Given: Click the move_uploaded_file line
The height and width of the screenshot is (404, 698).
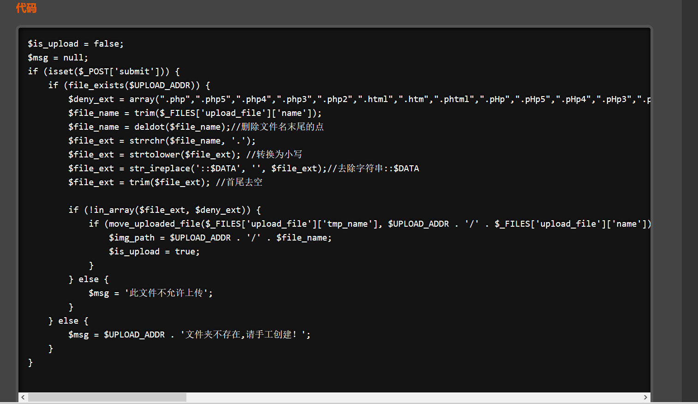Looking at the screenshot, I should point(369,224).
